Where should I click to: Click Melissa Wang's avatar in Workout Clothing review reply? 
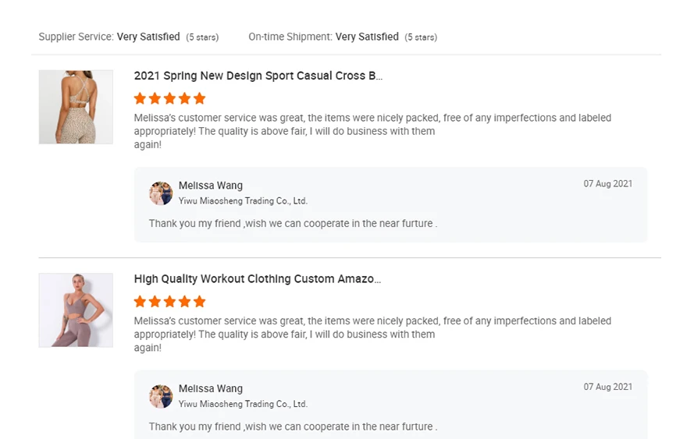161,396
